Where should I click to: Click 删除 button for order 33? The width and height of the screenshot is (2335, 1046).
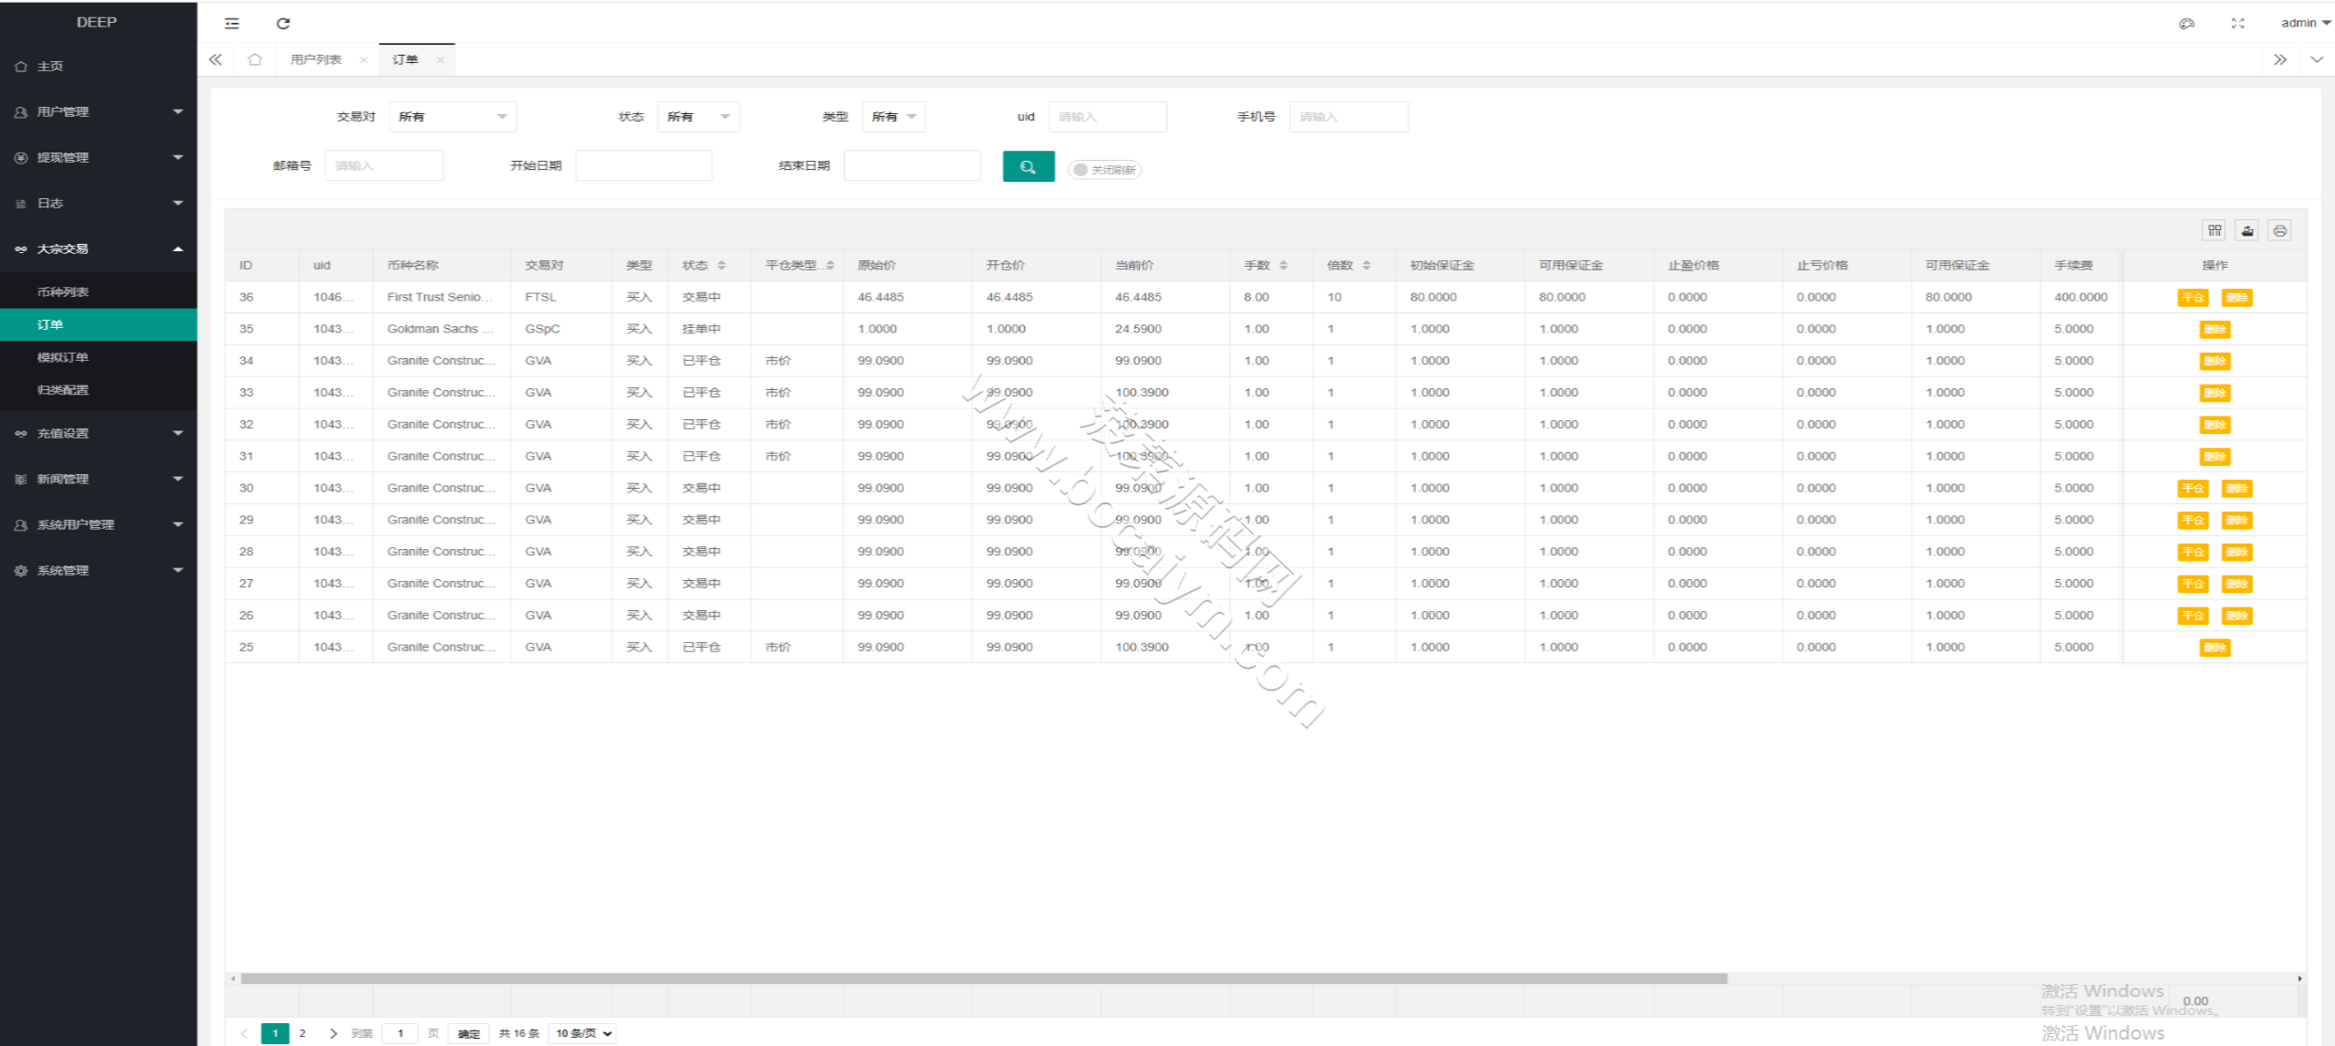click(2214, 393)
